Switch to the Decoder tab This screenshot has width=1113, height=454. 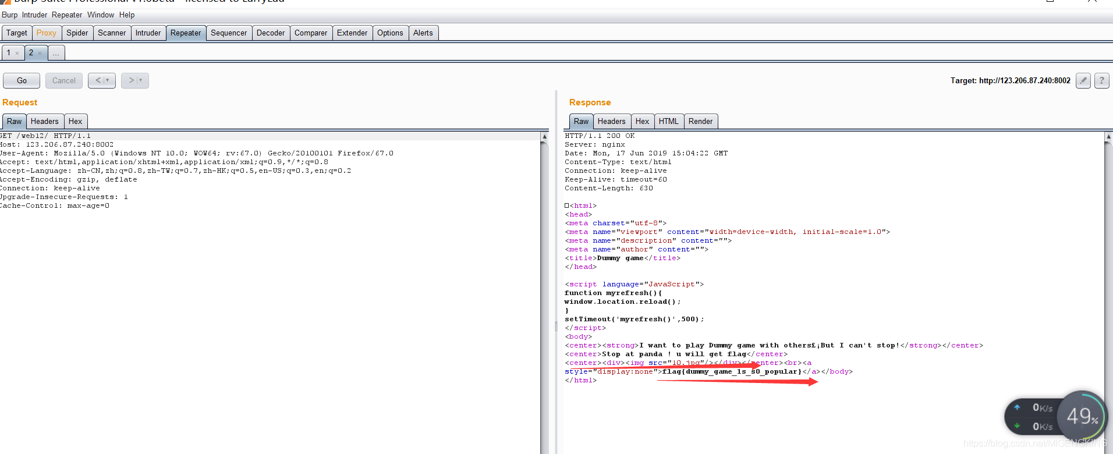(271, 33)
